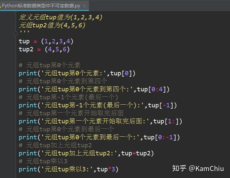Click the closing triple quotes of docstring
The height and width of the screenshot is (178, 230).
(24, 32)
